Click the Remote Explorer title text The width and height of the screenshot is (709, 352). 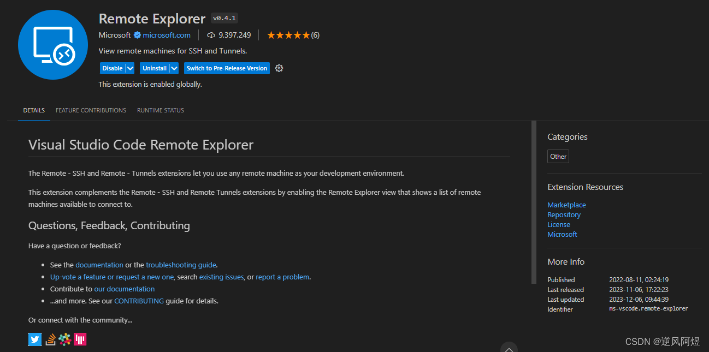[x=152, y=19]
